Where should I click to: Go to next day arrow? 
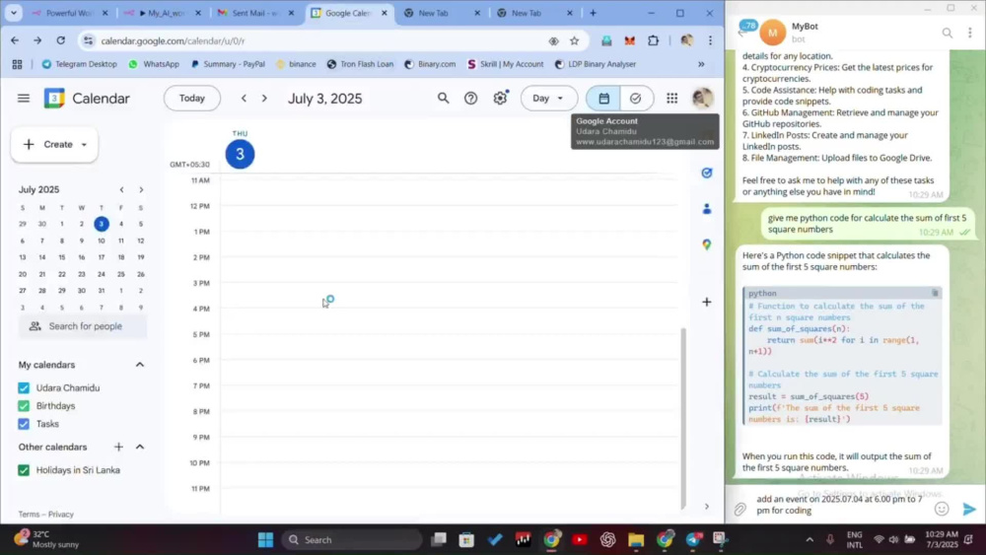(264, 98)
